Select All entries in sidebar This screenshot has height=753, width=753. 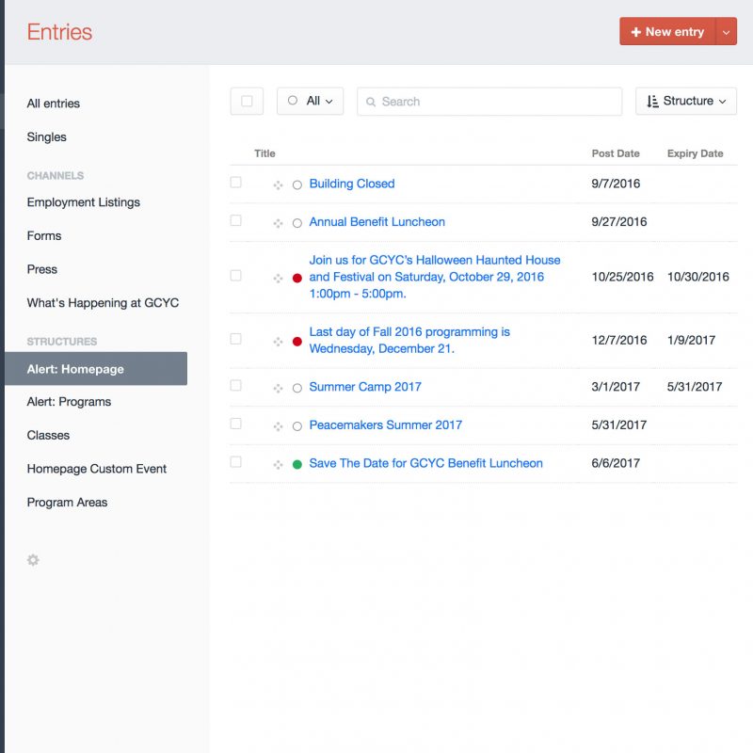pos(54,104)
